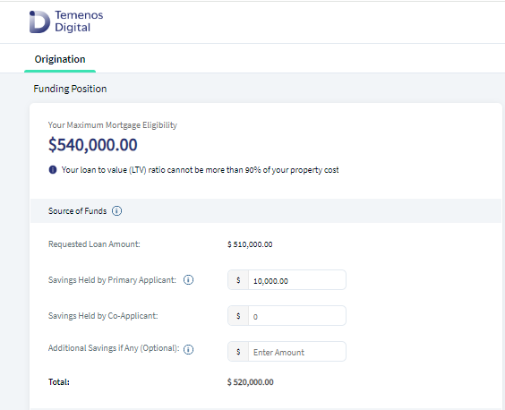Focus the Savings Held by Primary Applicant amount field

click(297, 280)
